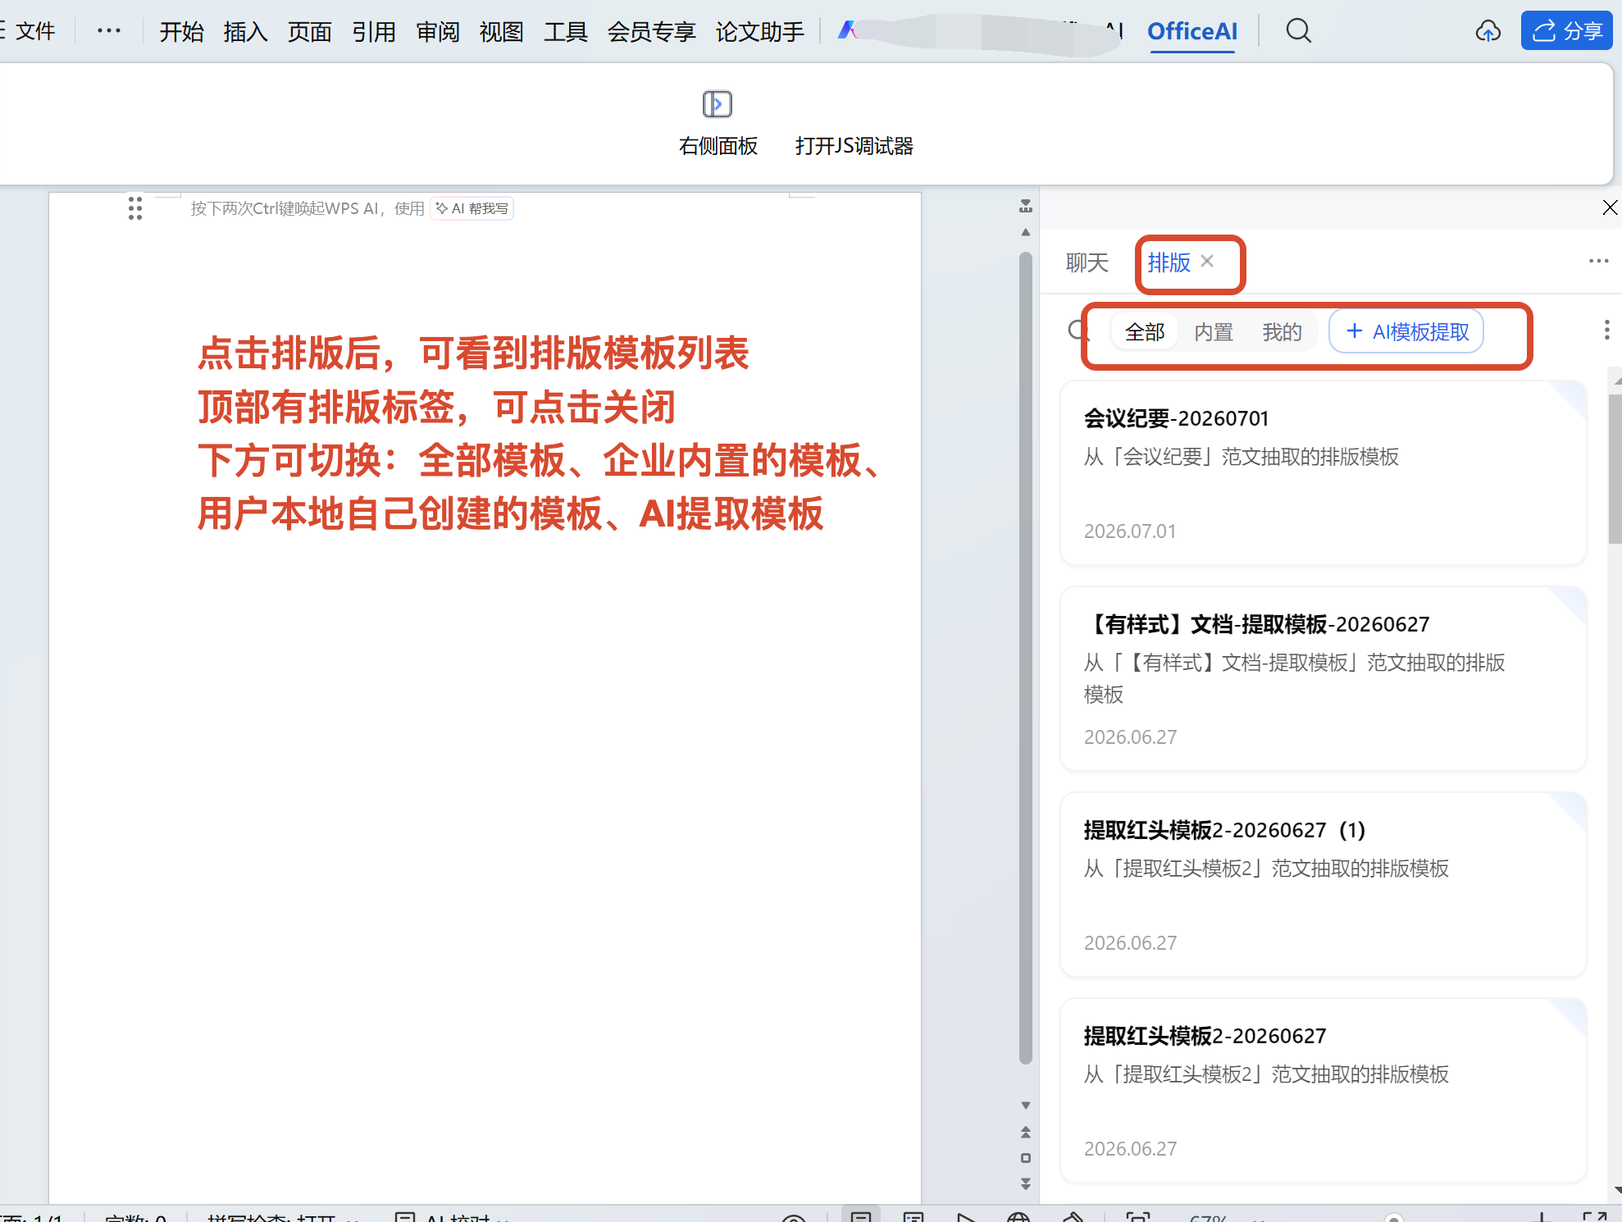Close the 排版 tab with its X
This screenshot has height=1222, width=1622.
[1207, 261]
